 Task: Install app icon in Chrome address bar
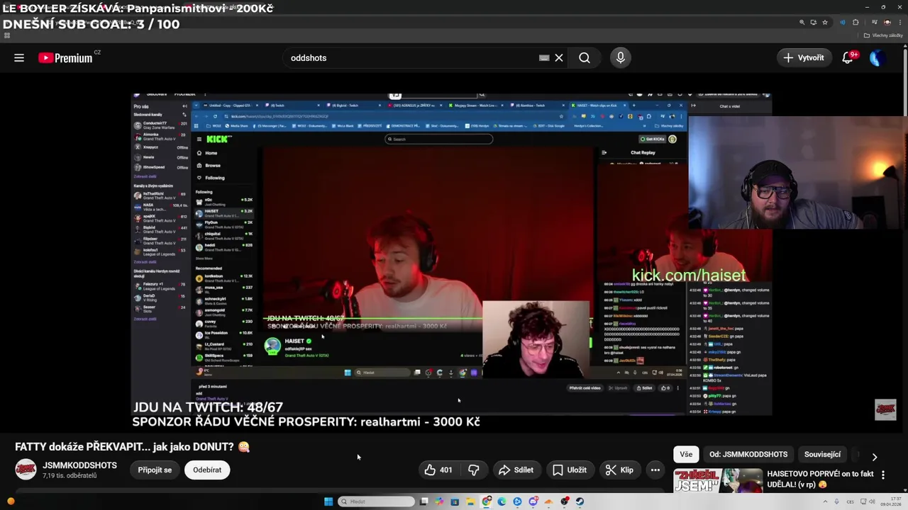(x=814, y=22)
